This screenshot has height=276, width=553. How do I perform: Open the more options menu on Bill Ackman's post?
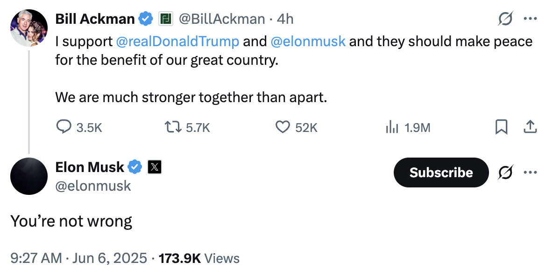531,19
